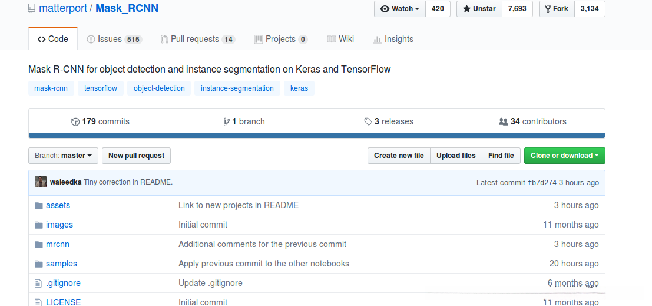Open the Pull requests tab
This screenshot has width=652, height=306.
tap(197, 39)
